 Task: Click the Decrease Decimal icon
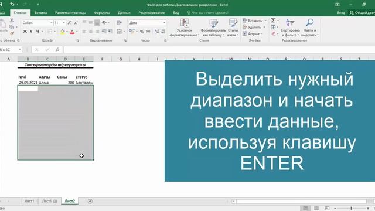pos(163,32)
